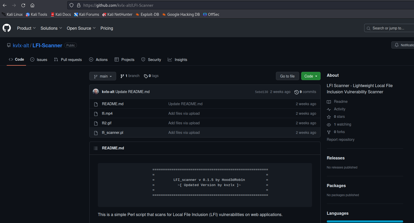Click the notifications bell icon

coord(397,45)
